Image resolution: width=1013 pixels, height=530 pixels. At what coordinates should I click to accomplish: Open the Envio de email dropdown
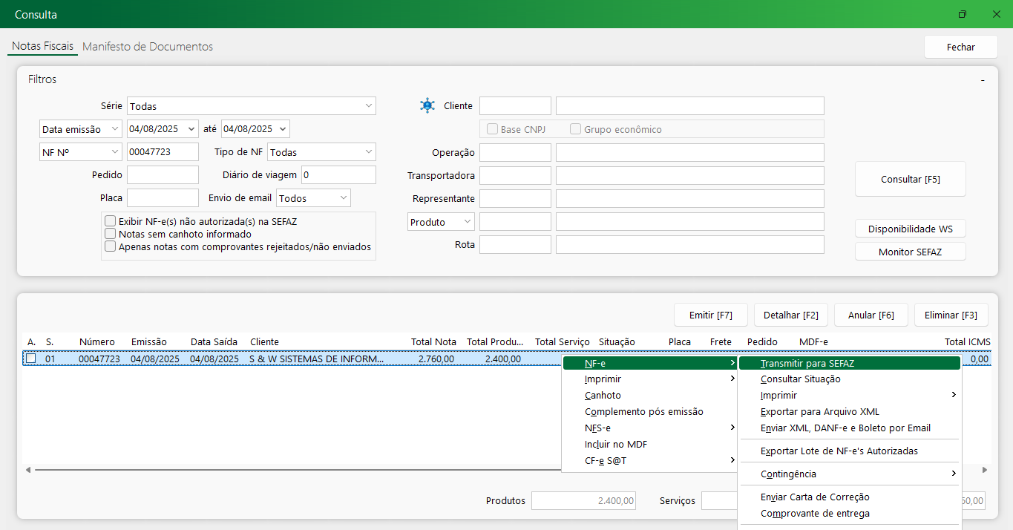click(312, 198)
